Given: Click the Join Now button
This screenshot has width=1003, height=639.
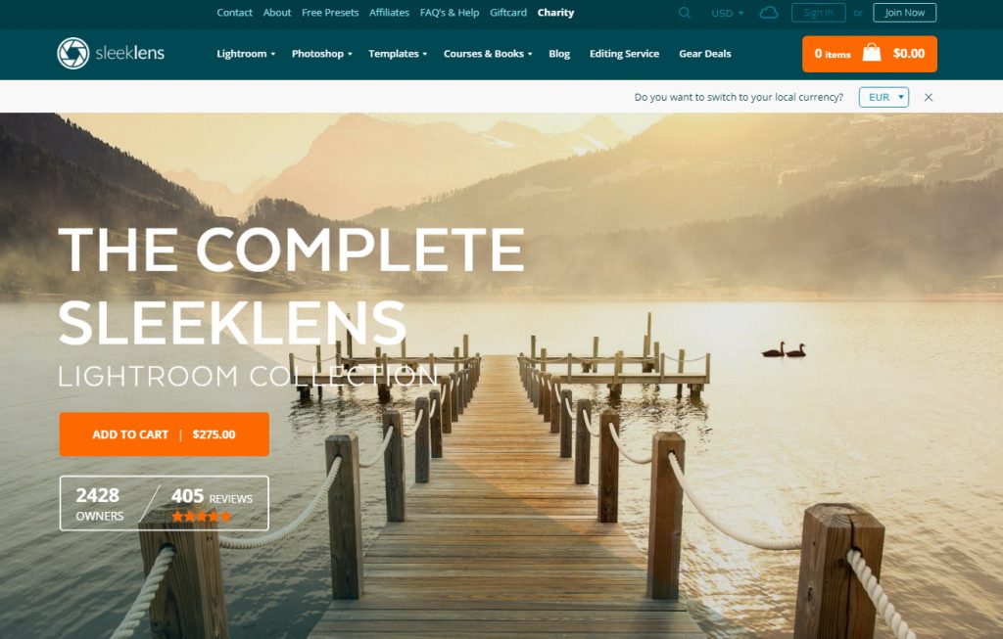Looking at the screenshot, I should coord(904,13).
